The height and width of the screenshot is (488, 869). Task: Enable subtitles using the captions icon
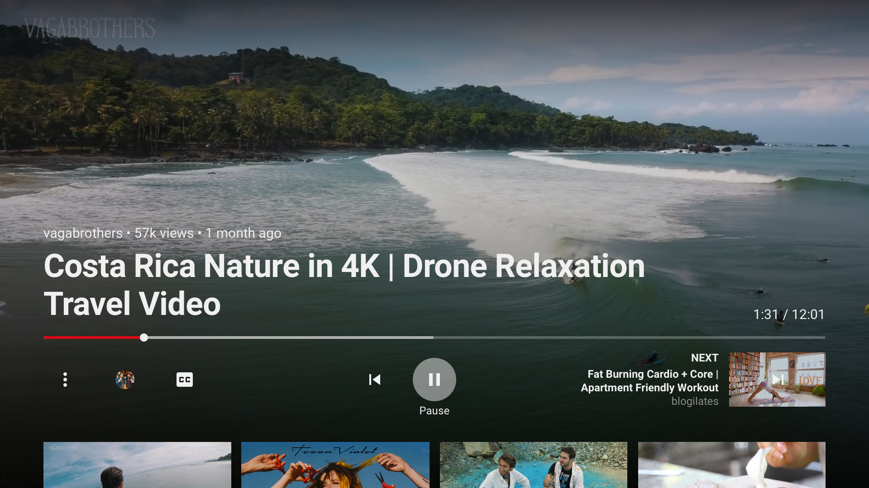184,380
